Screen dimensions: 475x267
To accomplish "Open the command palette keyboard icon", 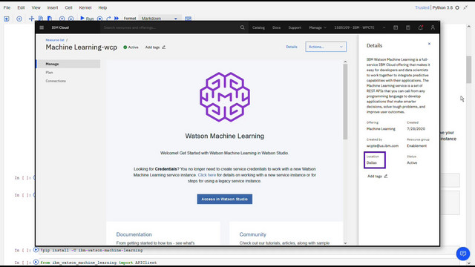I will [x=188, y=19].
